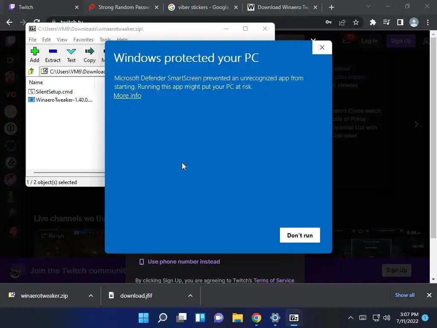
Task: Toggle Chrome side panel icon
Action: [x=400, y=22]
